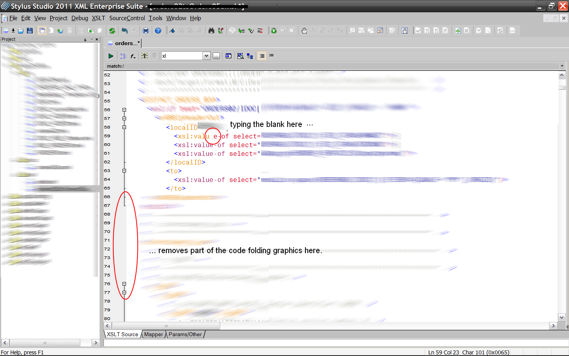
Task: Open the Debug menu
Action: coord(79,18)
